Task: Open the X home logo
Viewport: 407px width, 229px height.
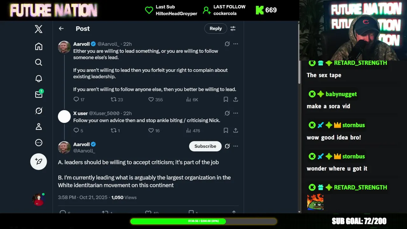Action: pos(38,29)
